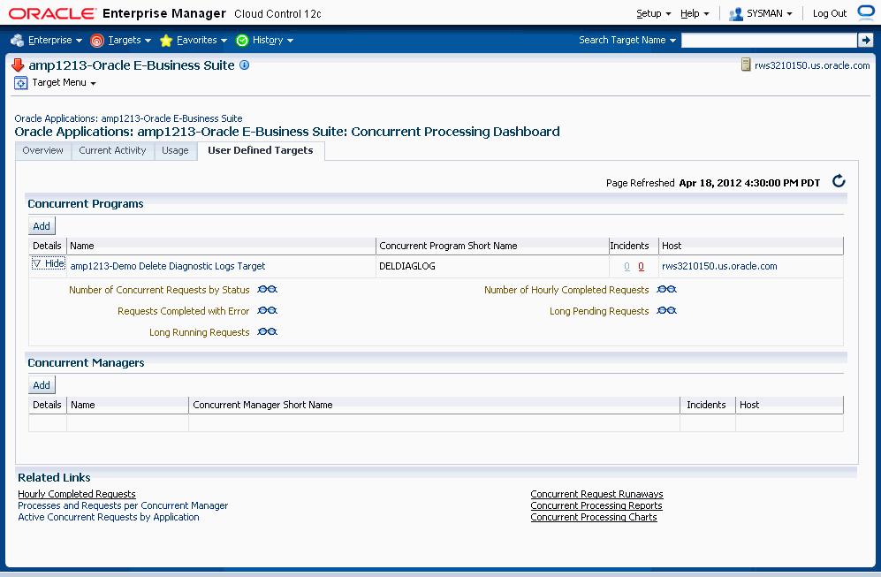Click the Oracle logo in the header

pos(53,13)
